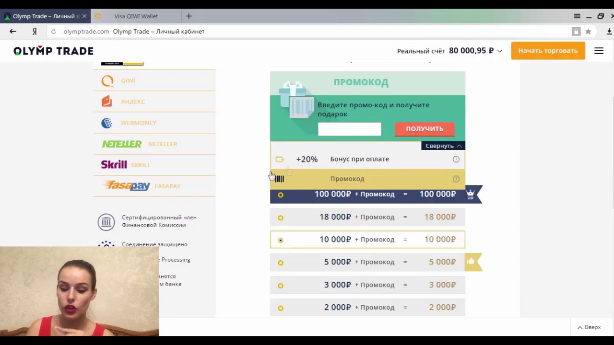This screenshot has width=614, height=345.
Task: Click the Вверх back-to-top button
Action: [x=589, y=327]
